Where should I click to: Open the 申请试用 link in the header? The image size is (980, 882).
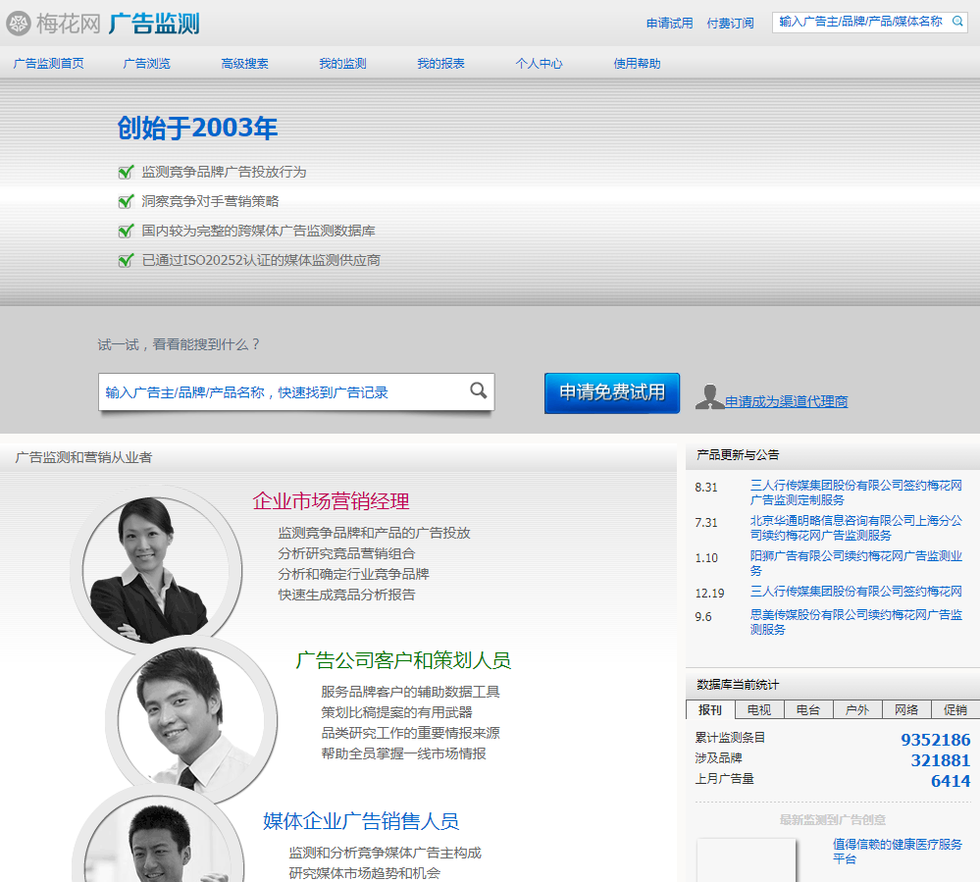click(x=669, y=24)
